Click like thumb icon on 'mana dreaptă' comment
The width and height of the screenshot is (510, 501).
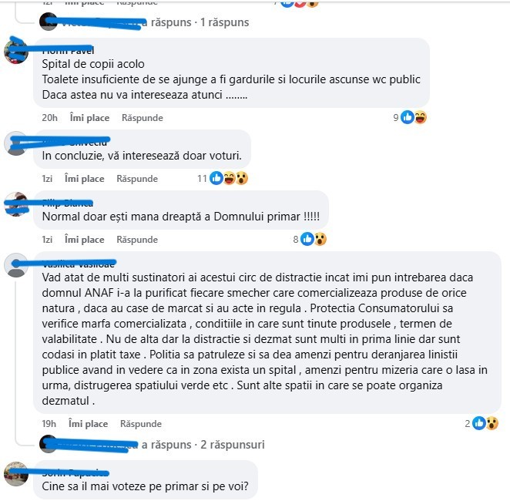click(307, 239)
